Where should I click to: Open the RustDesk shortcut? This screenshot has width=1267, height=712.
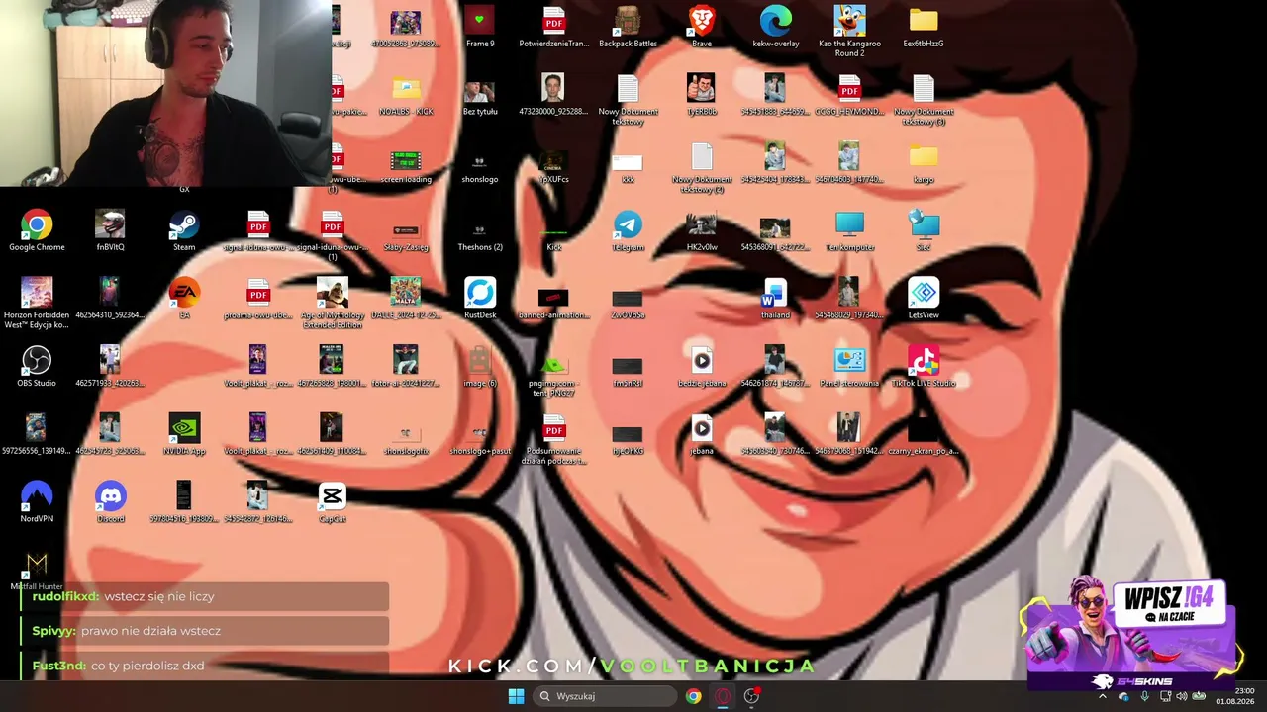click(480, 300)
